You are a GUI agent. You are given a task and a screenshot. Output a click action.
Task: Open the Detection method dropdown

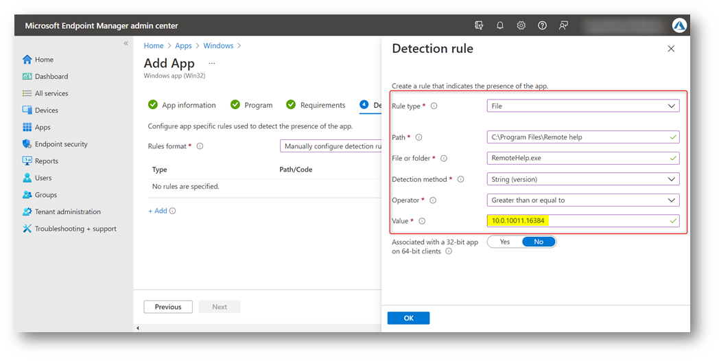(582, 179)
